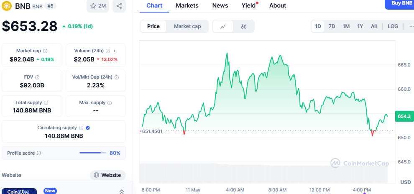Click the Profile score progress bar

[93, 153]
